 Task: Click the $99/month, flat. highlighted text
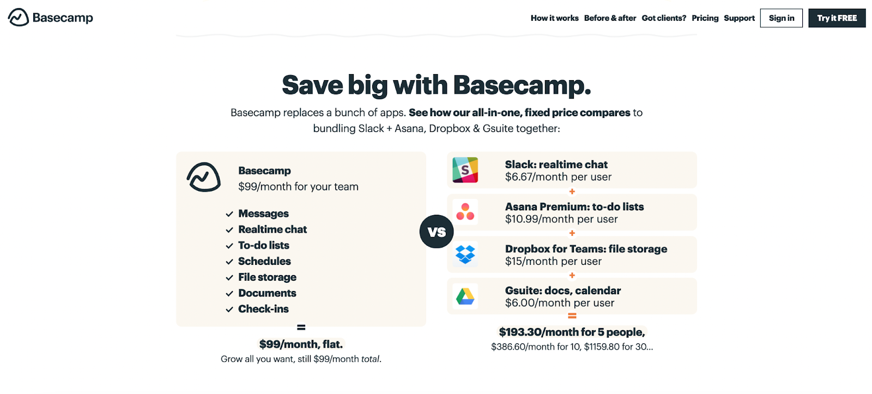pyautogui.click(x=301, y=344)
